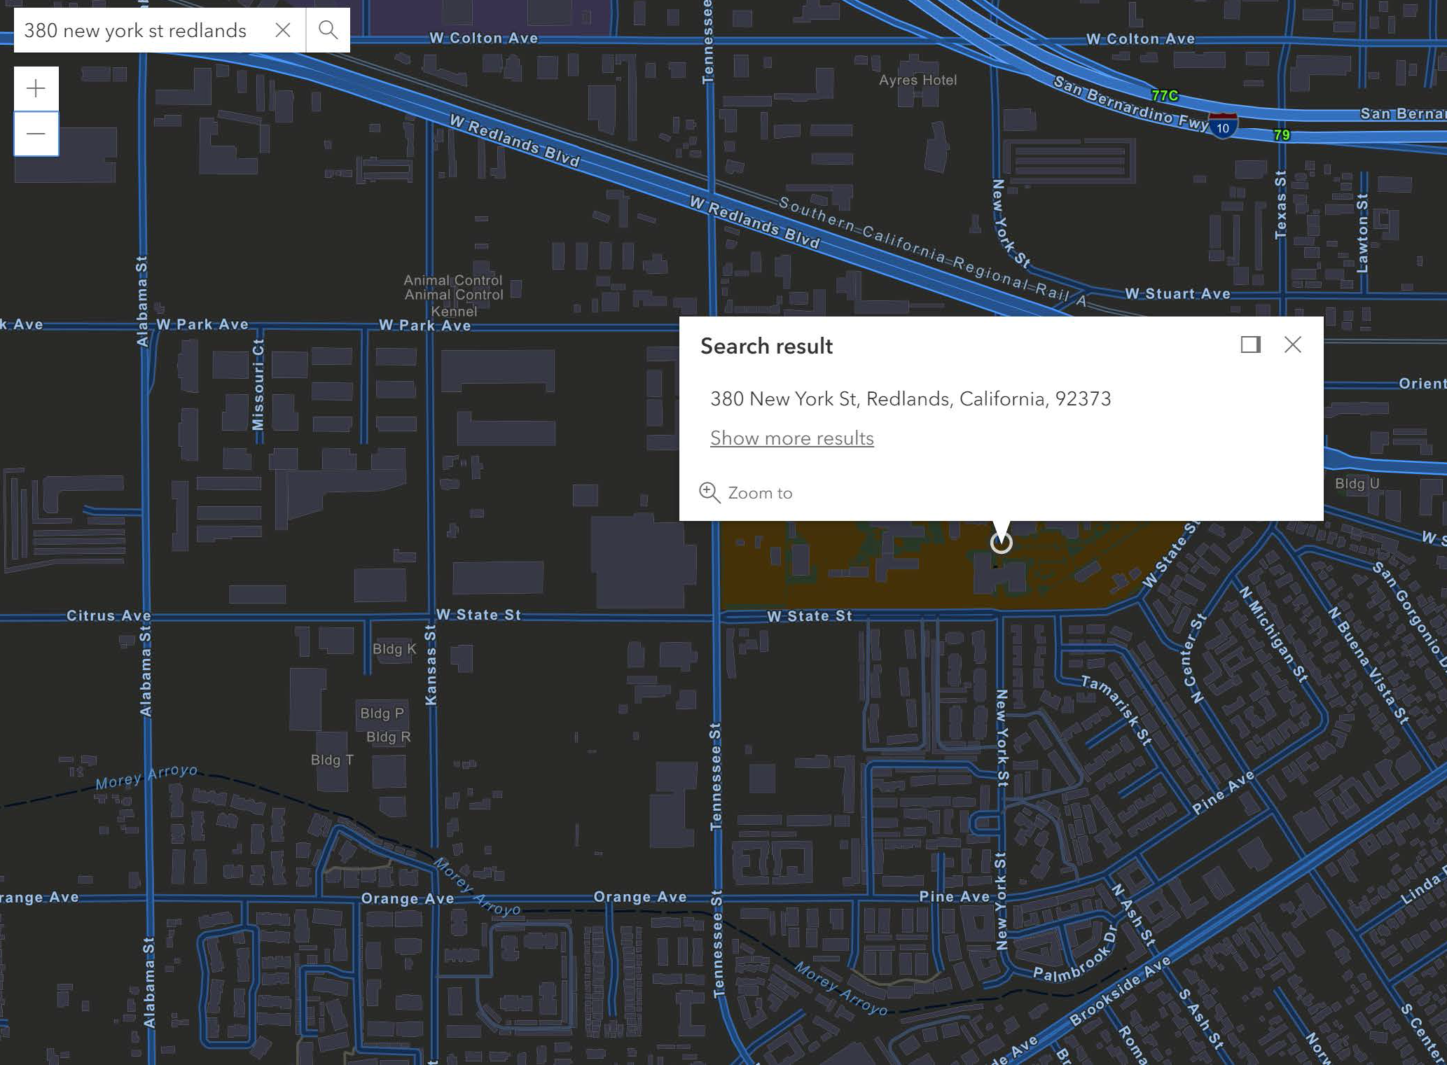This screenshot has height=1065, width=1447.
Task: Clear the search text with X
Action: (x=283, y=30)
